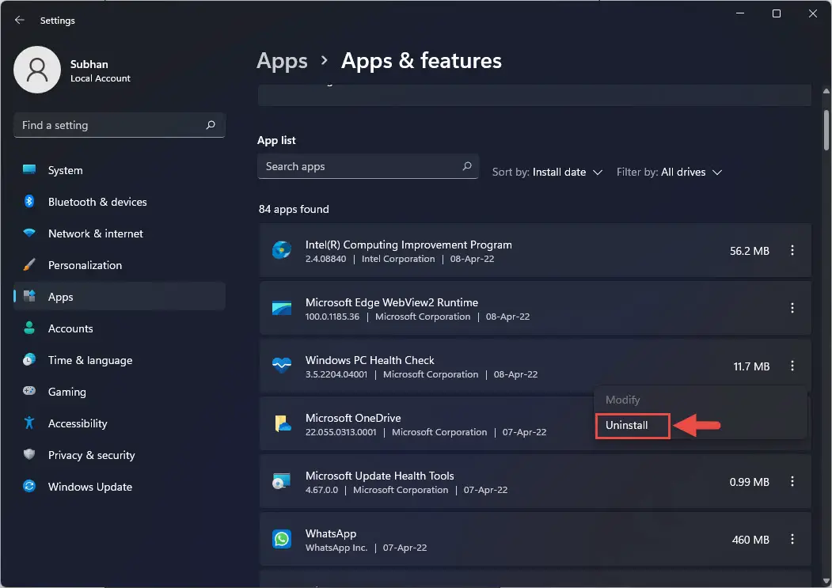Select Uninstall from the context menu
Image resolution: width=832 pixels, height=588 pixels.
[x=632, y=426]
